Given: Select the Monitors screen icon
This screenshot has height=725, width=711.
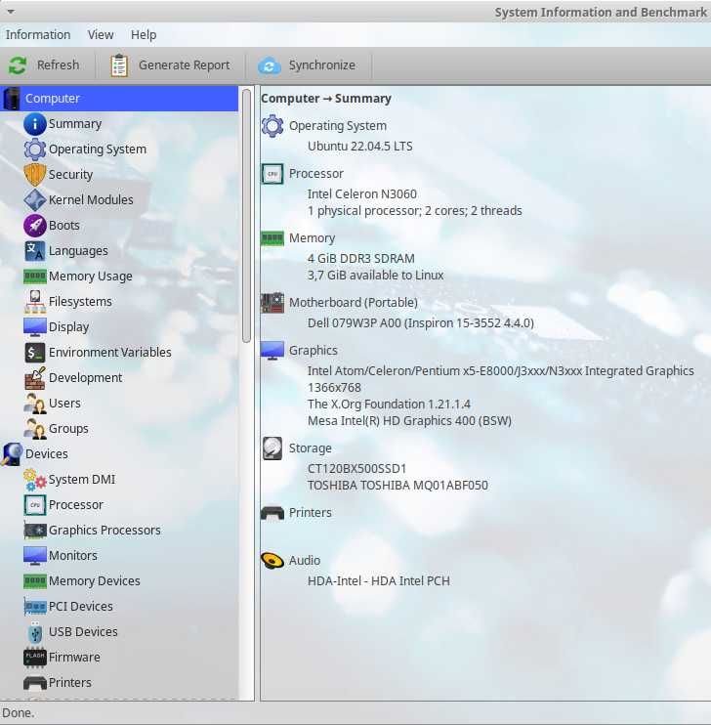Looking at the screenshot, I should [x=35, y=556].
